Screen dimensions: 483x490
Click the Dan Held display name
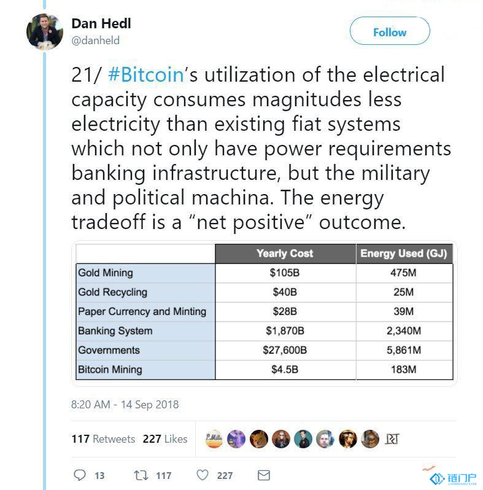(x=101, y=23)
